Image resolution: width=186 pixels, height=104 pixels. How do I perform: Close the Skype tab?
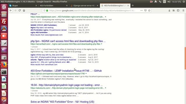coord(36,5)
